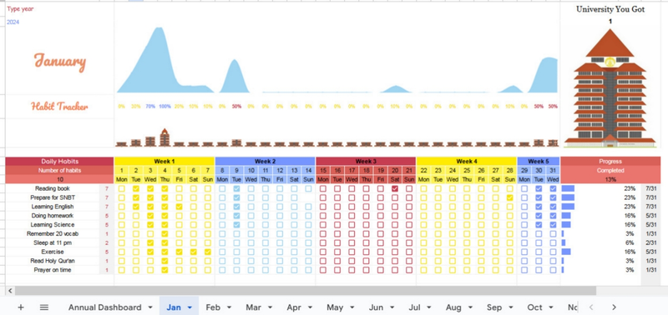Viewport: 668px width, 315px height.
Task: Check Prayer on time for day 31
Action: coord(553,270)
